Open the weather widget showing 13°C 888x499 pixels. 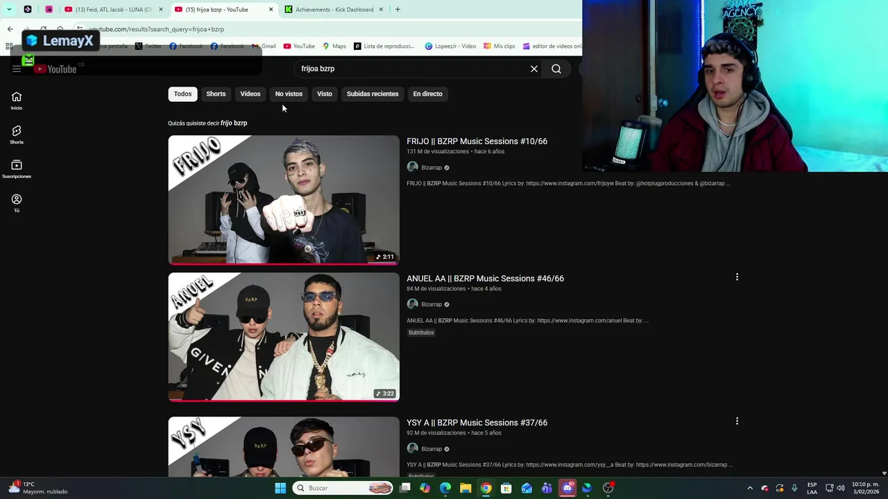(x=38, y=488)
